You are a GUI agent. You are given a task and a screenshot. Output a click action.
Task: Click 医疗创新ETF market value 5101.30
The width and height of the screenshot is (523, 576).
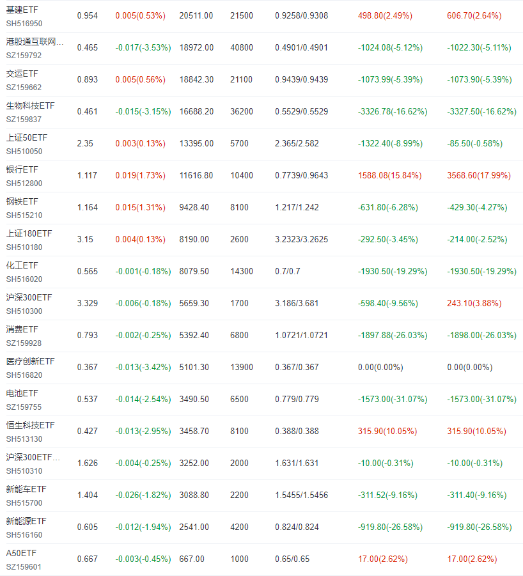(194, 368)
